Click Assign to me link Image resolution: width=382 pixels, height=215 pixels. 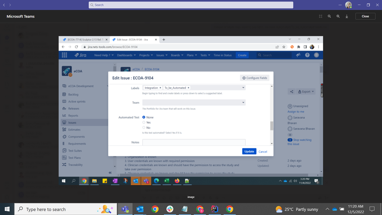296,112
